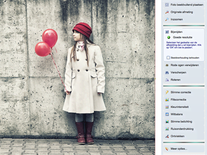
Task: Enable Beeldverhouding behouden checkbox
Action: click(168, 58)
